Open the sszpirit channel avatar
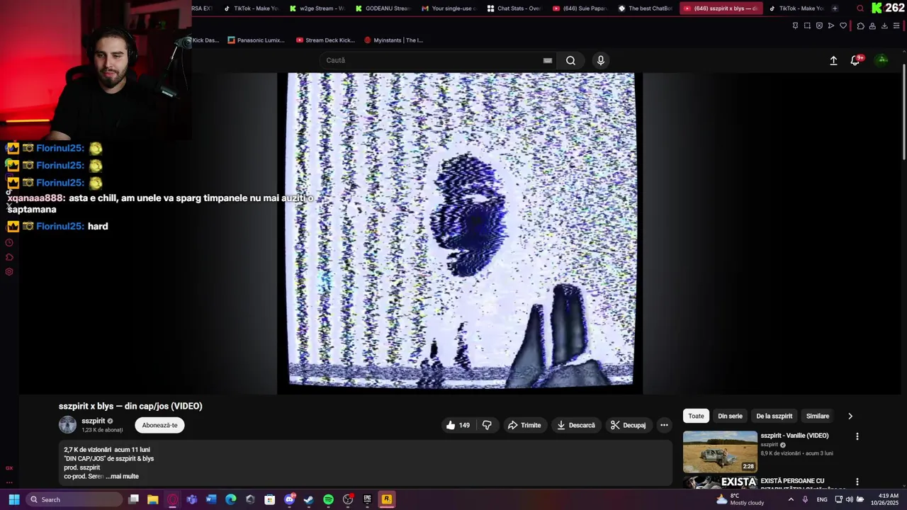 point(67,425)
